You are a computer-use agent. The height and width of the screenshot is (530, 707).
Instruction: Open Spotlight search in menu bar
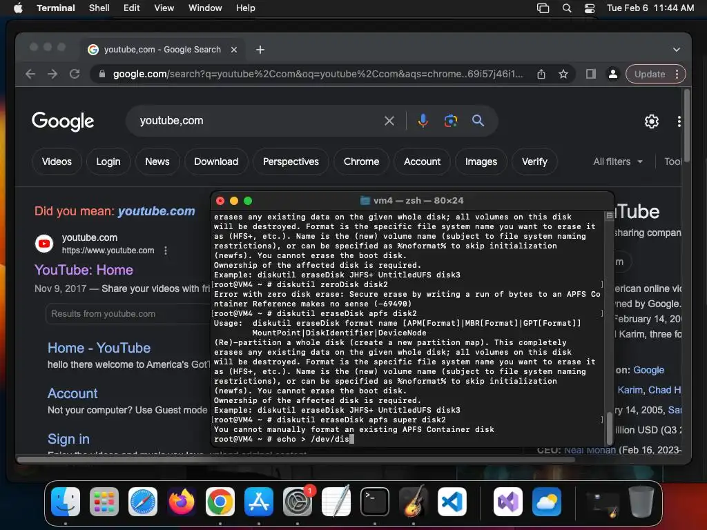[567, 8]
